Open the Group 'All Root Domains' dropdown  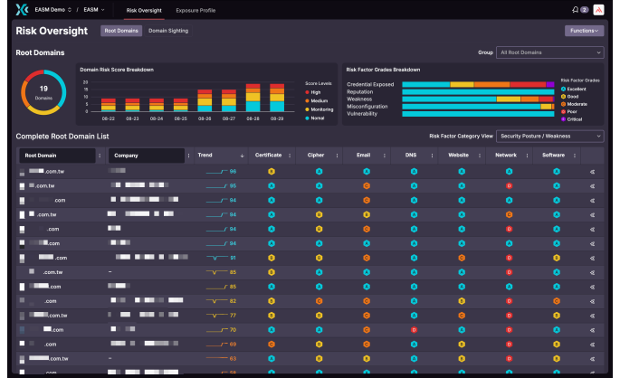549,52
